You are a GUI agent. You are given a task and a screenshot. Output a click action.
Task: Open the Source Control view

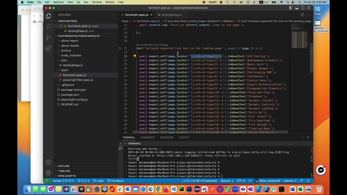click(x=48, y=37)
